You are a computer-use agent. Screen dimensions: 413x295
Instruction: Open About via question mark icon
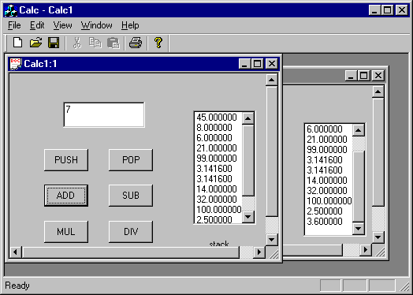[158, 43]
